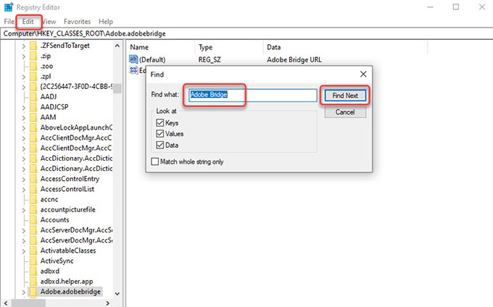Select the adbxd.helper.app folder icon
This screenshot has height=307, width=493.
coord(33,281)
